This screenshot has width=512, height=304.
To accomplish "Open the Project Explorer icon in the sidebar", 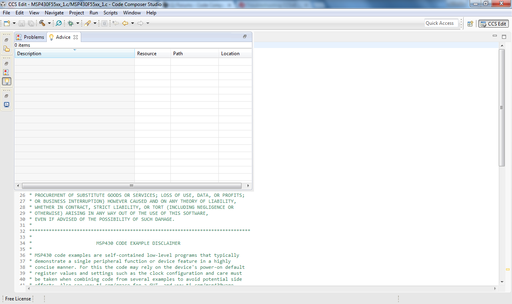I will 6,49.
